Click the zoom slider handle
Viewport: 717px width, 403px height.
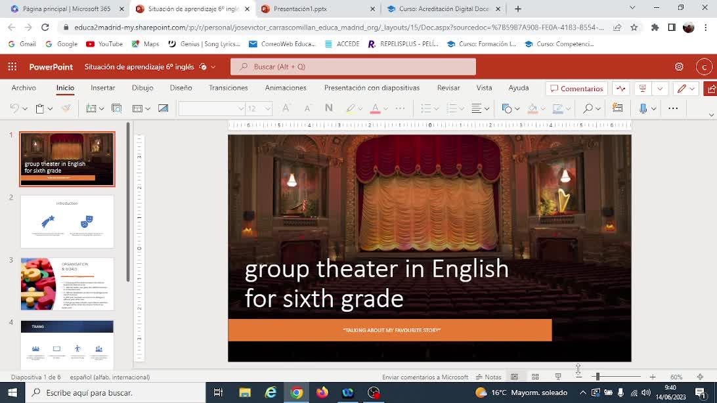pyautogui.click(x=597, y=377)
